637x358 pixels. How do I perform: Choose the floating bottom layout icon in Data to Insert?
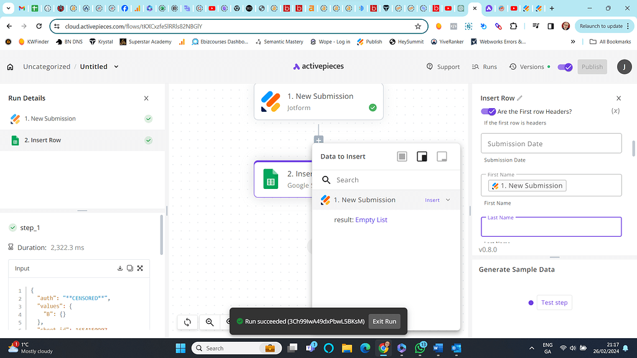pos(442,156)
